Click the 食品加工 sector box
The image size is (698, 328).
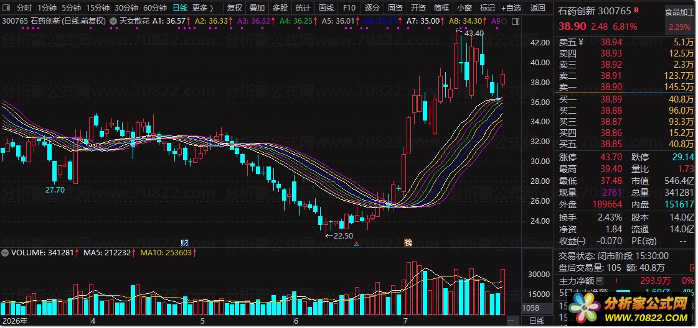(x=679, y=19)
